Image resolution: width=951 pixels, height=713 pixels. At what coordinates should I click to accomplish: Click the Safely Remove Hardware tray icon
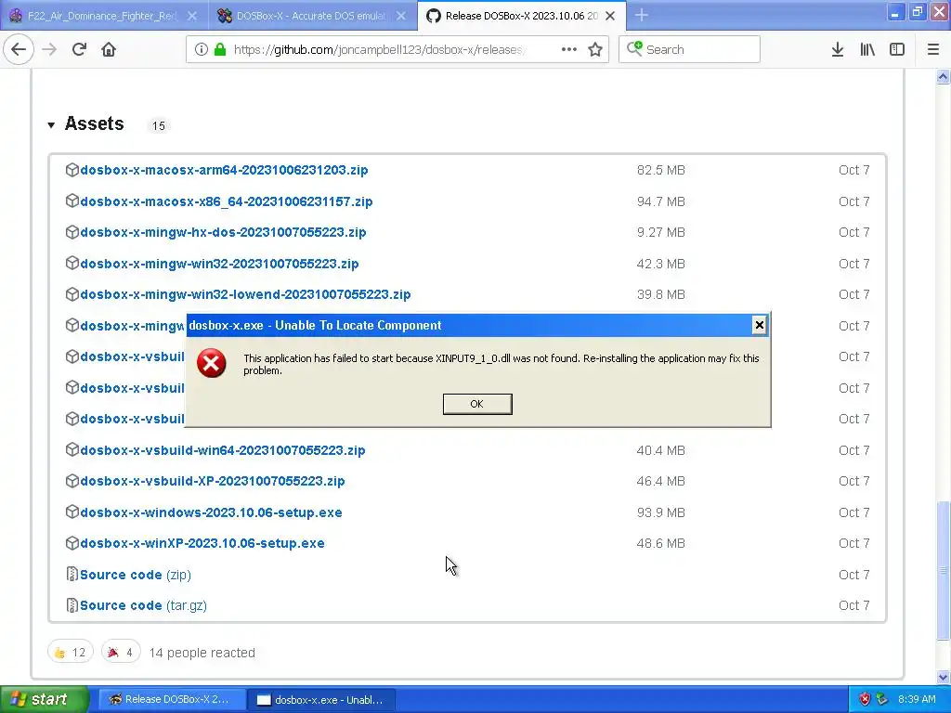881,700
